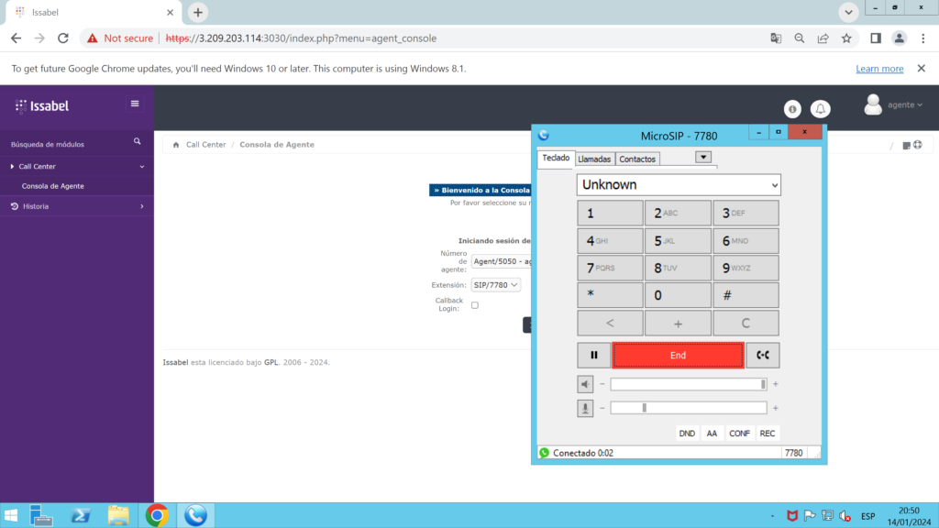
Task: Expand the Historia sidebar menu
Action: pos(77,206)
